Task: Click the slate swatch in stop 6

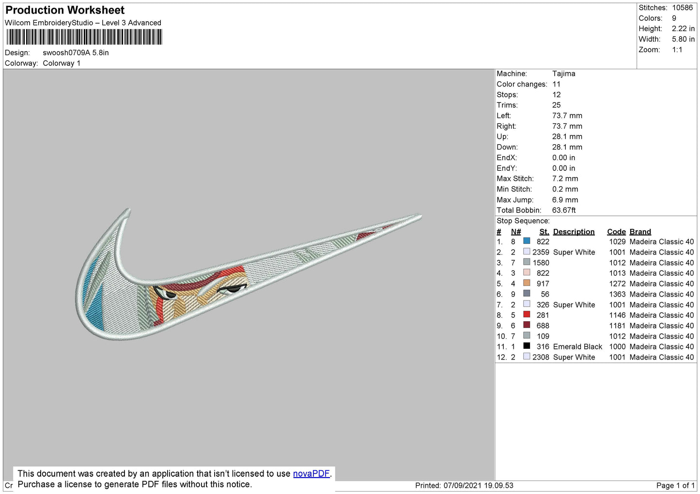Action: pos(527,294)
